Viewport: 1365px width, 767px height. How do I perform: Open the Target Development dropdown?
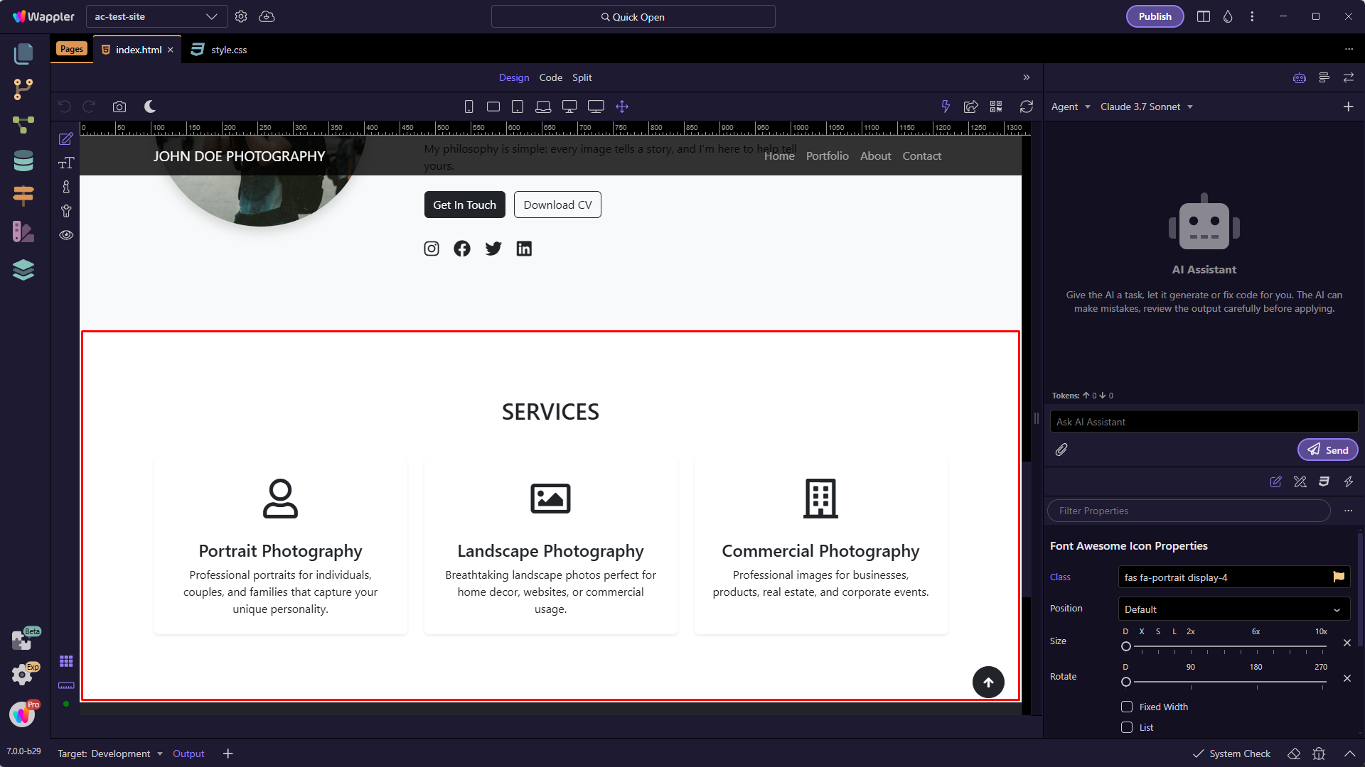click(110, 754)
